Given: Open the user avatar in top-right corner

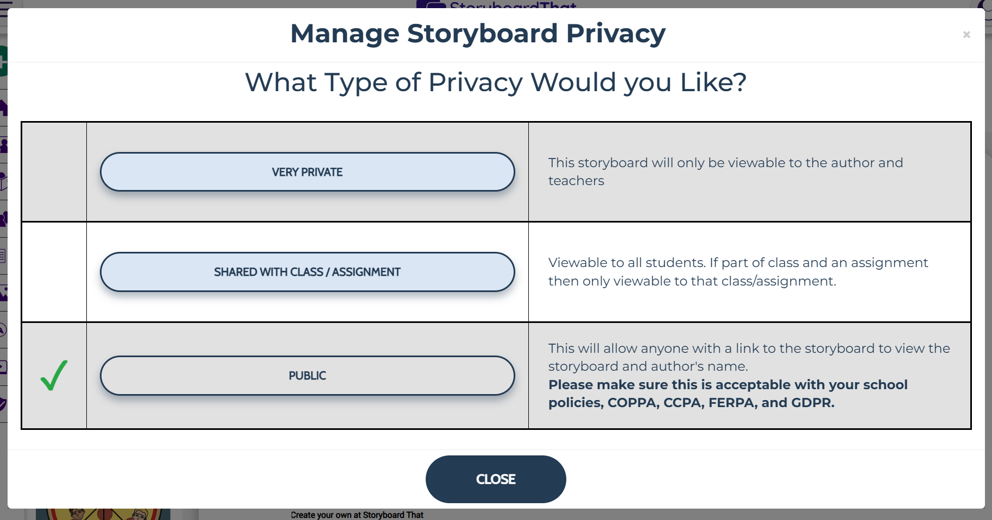Looking at the screenshot, I should point(986,4).
